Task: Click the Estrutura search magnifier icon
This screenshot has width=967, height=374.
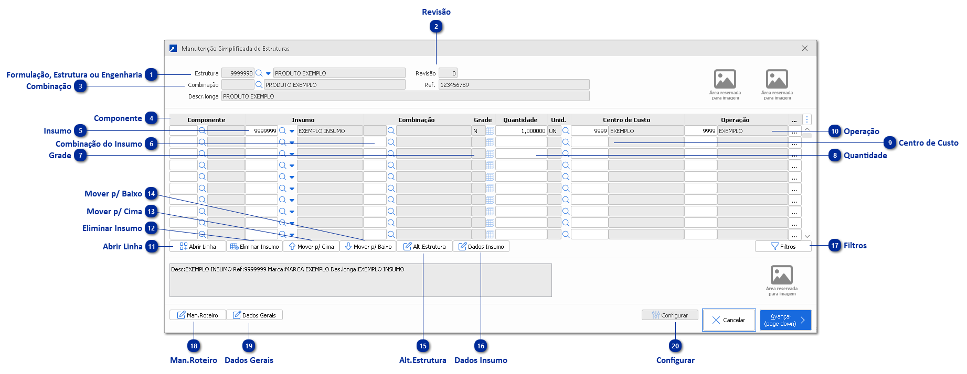Action: (259, 73)
